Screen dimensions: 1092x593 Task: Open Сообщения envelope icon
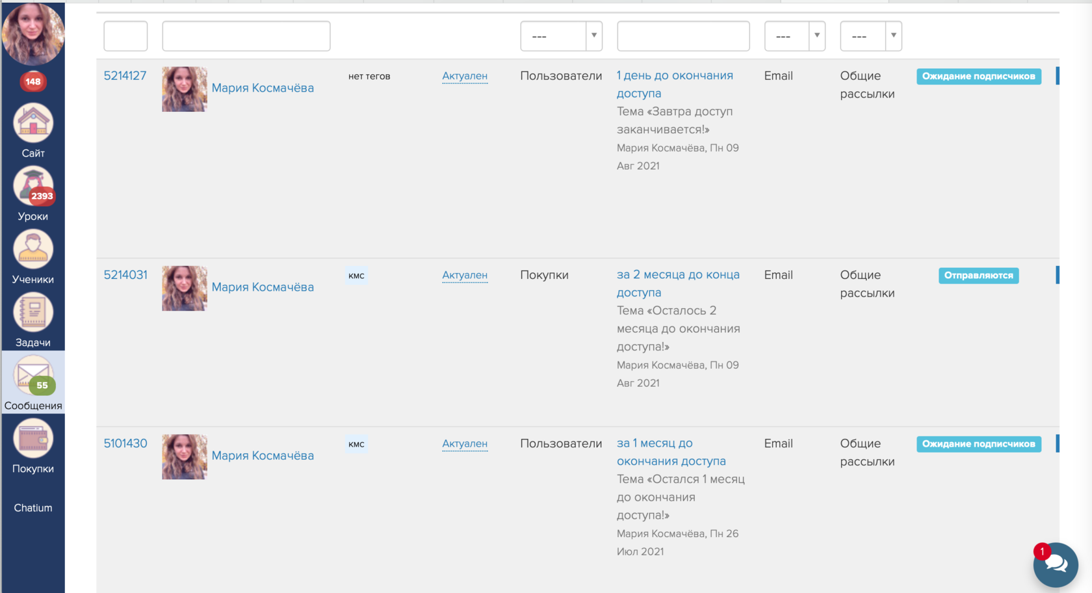(x=33, y=376)
